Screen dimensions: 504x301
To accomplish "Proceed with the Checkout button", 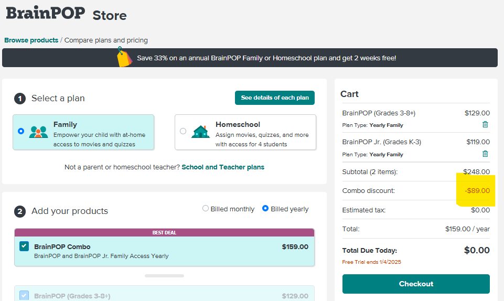I will click(416, 284).
